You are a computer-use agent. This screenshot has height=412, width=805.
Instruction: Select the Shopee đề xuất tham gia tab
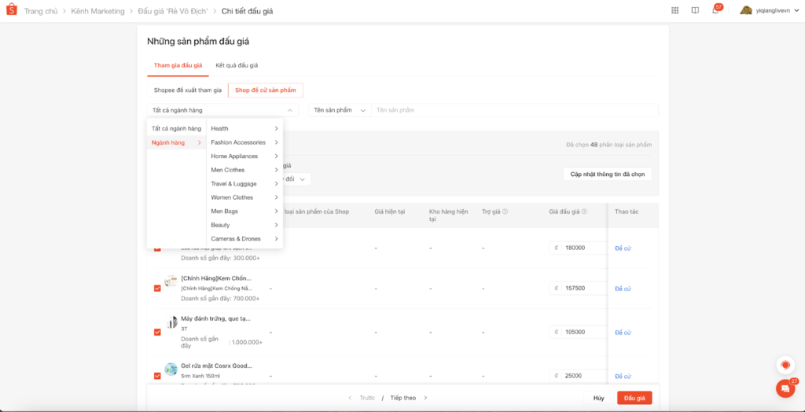(187, 90)
